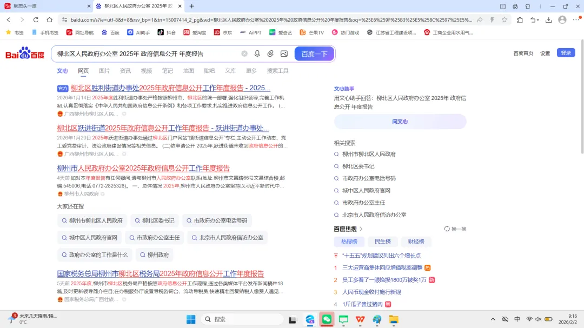584x328 pixels.
Task: Open Task View on the taskbar
Action: 293,319
